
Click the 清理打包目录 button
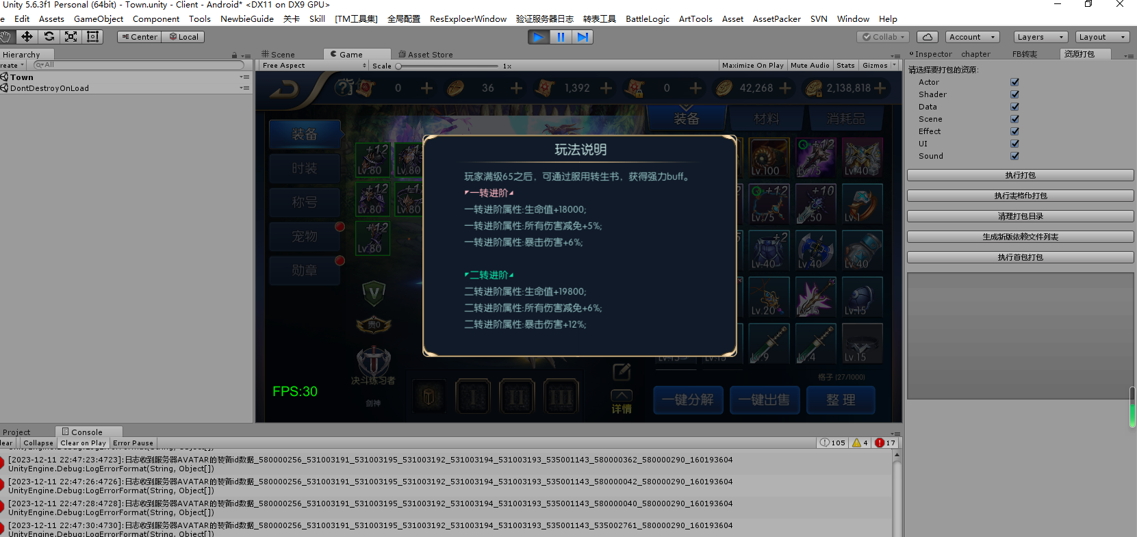(1020, 216)
